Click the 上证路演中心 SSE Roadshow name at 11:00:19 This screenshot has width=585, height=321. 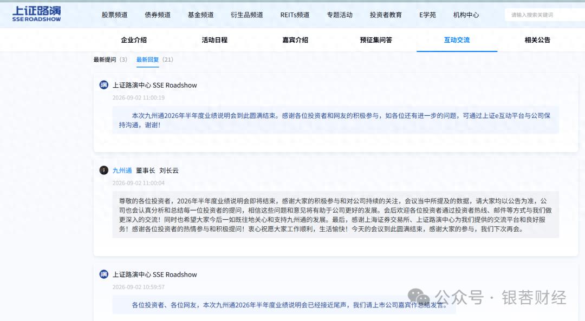(155, 85)
